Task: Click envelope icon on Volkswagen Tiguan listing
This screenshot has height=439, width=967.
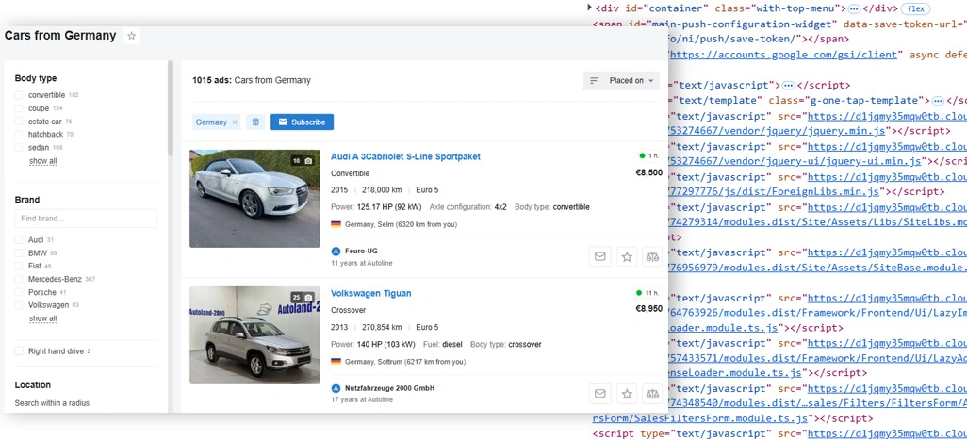Action: pyautogui.click(x=599, y=394)
